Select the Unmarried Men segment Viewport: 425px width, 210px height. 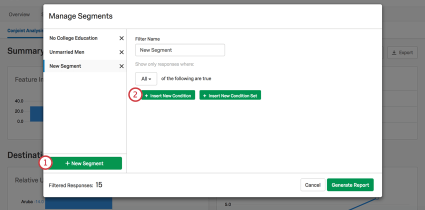pos(66,52)
